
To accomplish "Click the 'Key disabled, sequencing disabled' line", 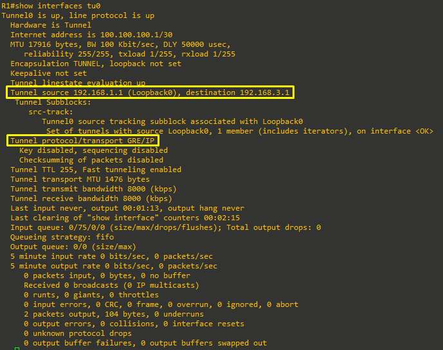I will [x=93, y=150].
